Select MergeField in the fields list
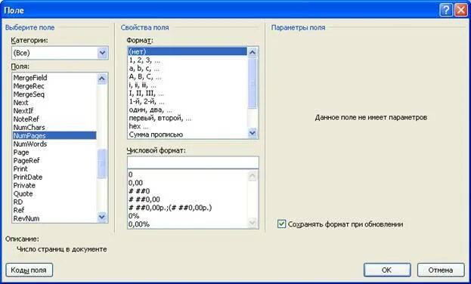Image resolution: width=471 pixels, height=284 pixels. pyautogui.click(x=54, y=78)
